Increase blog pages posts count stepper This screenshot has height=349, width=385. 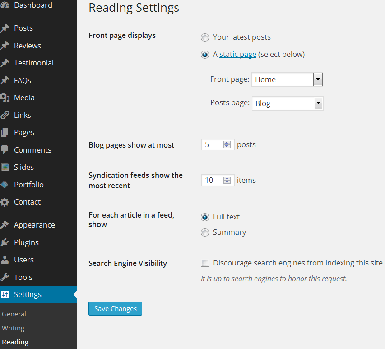tap(227, 143)
